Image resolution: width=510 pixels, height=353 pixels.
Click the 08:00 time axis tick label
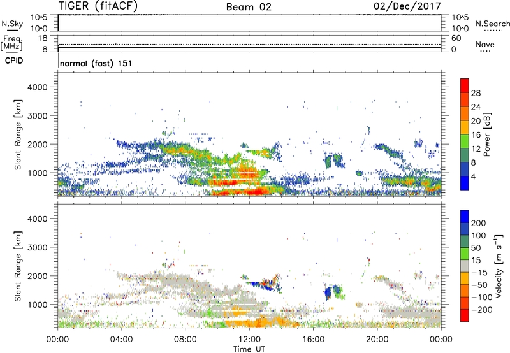(x=186, y=340)
